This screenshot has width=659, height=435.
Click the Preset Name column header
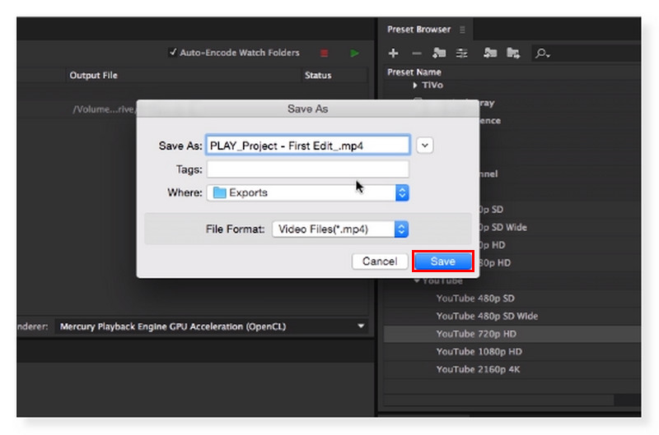tap(414, 72)
